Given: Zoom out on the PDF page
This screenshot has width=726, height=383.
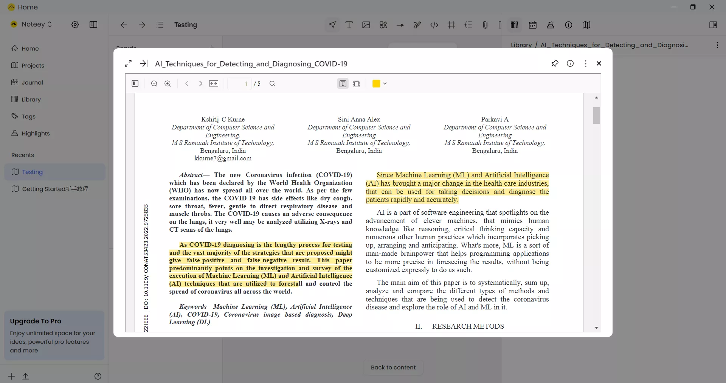Looking at the screenshot, I should click(154, 83).
